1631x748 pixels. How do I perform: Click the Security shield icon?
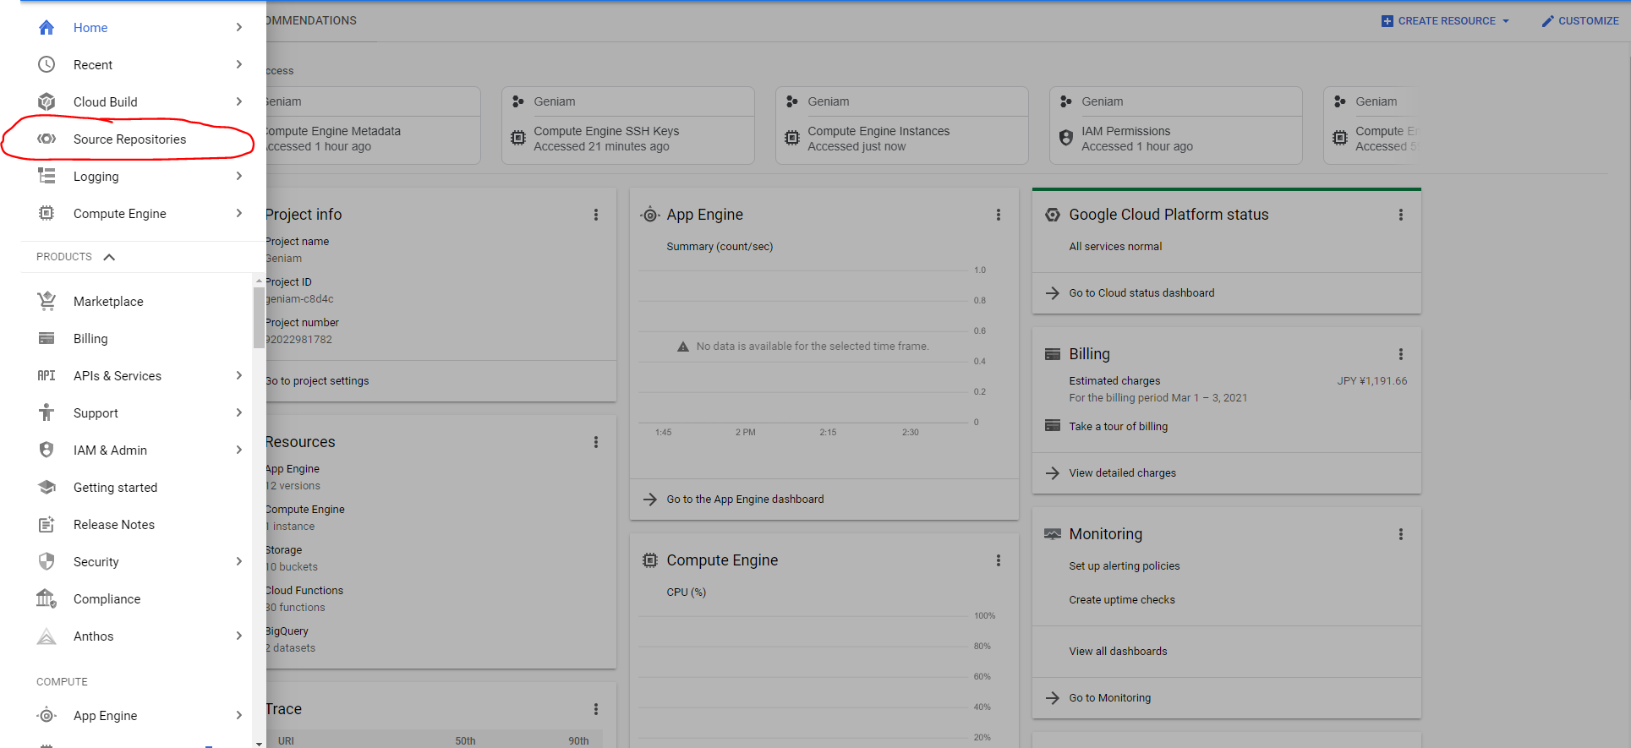coord(47,562)
